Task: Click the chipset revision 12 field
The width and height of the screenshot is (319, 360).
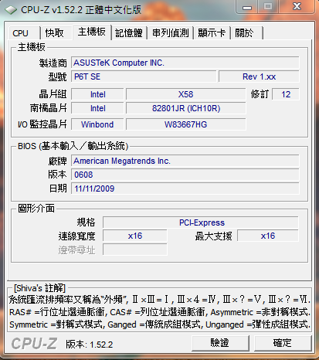Action: point(286,94)
